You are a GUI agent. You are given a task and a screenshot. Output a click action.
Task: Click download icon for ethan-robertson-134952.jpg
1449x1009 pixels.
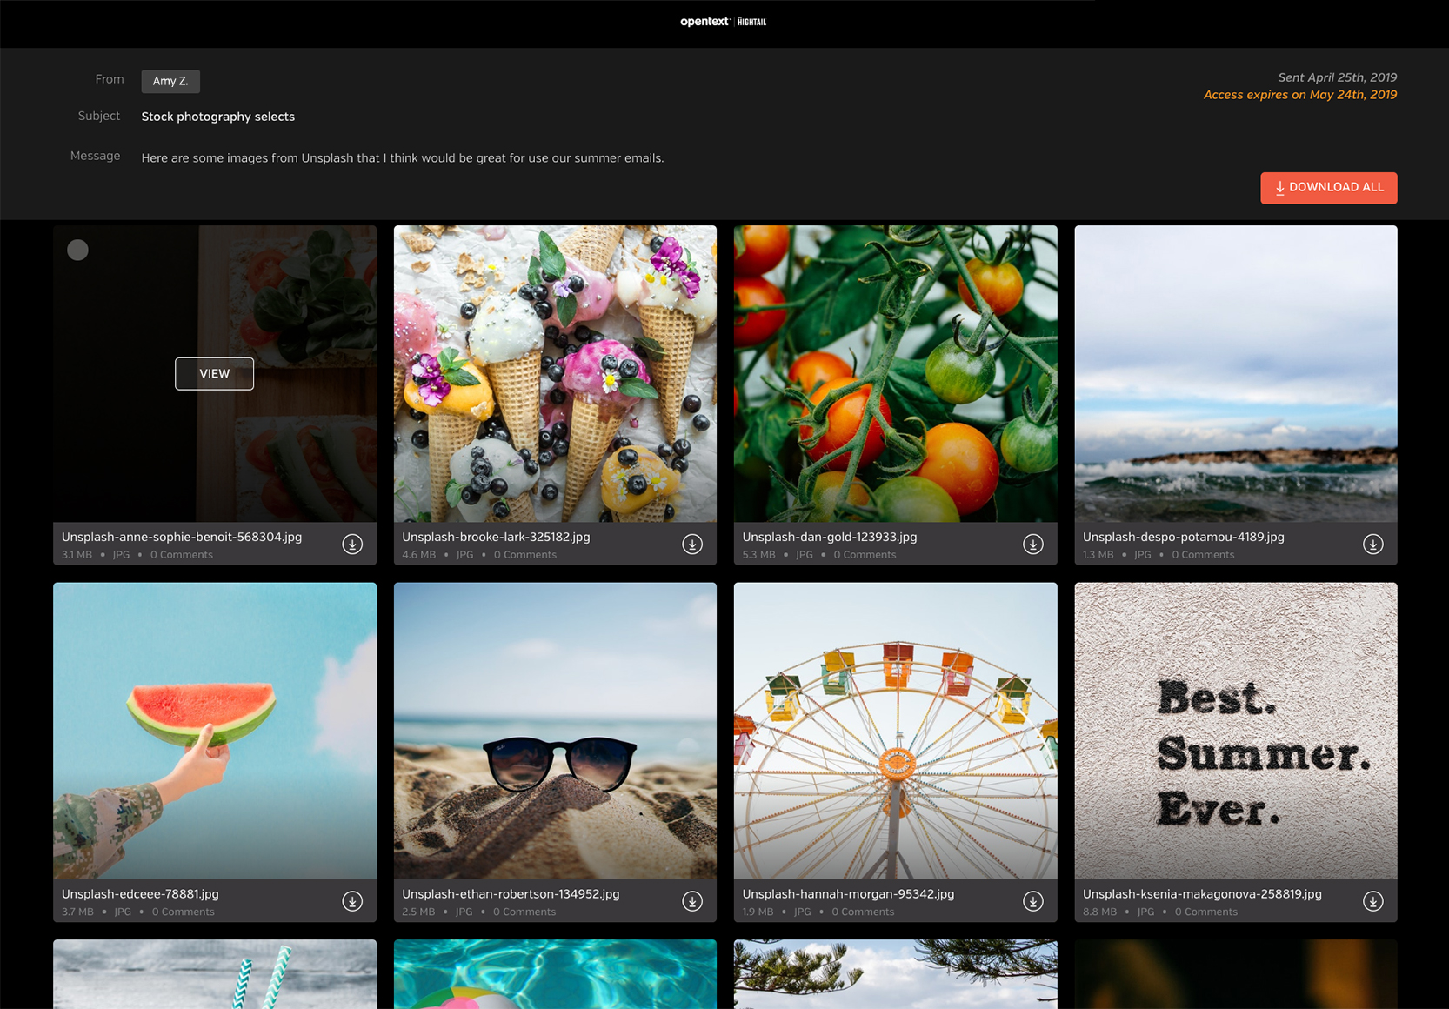tap(692, 901)
